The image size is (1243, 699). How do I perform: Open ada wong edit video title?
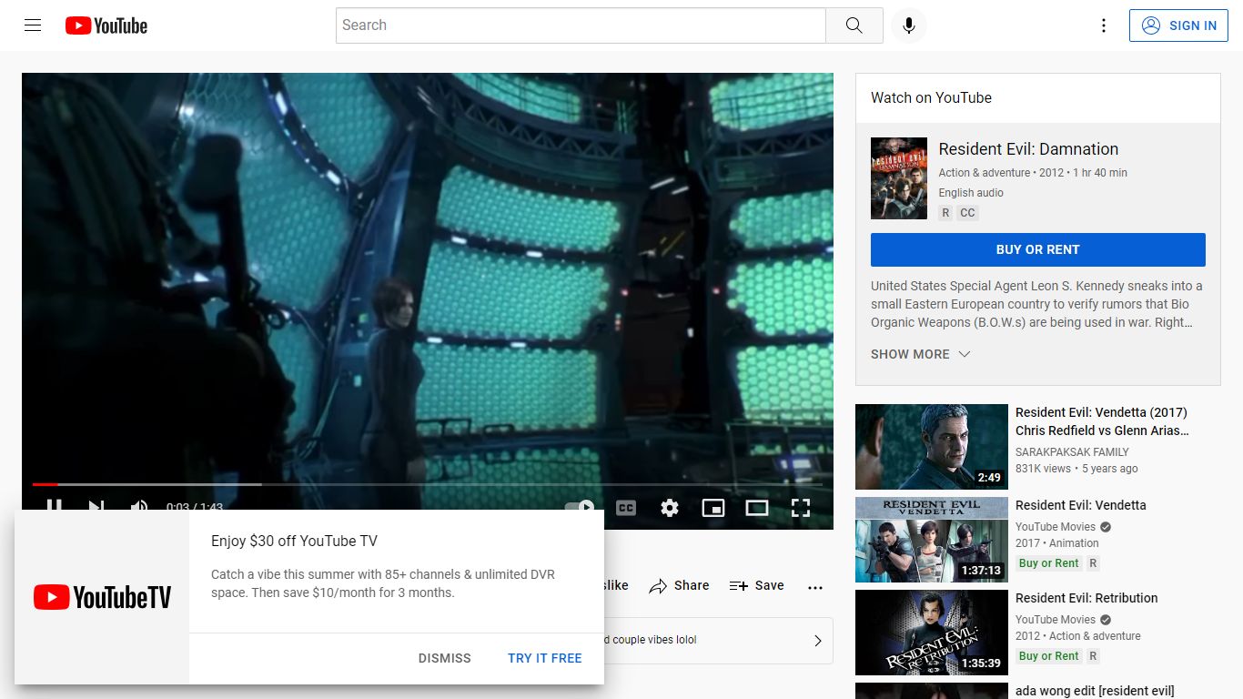coord(1095,691)
